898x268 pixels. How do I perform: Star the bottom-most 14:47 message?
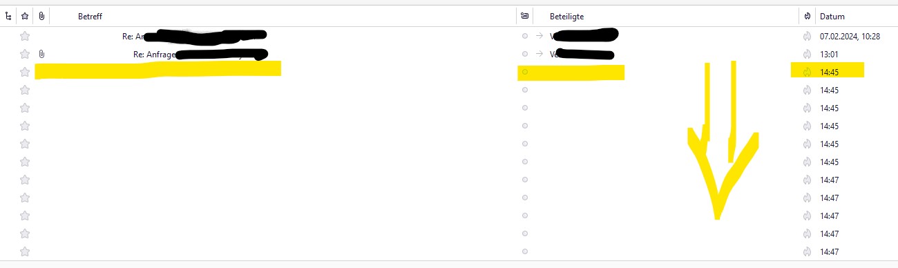click(25, 251)
